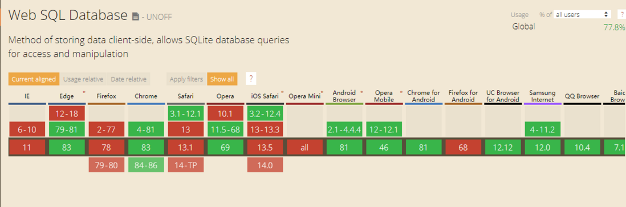This screenshot has width=626, height=207.
Task: Click the red Opera Mini all cell
Action: pos(304,148)
